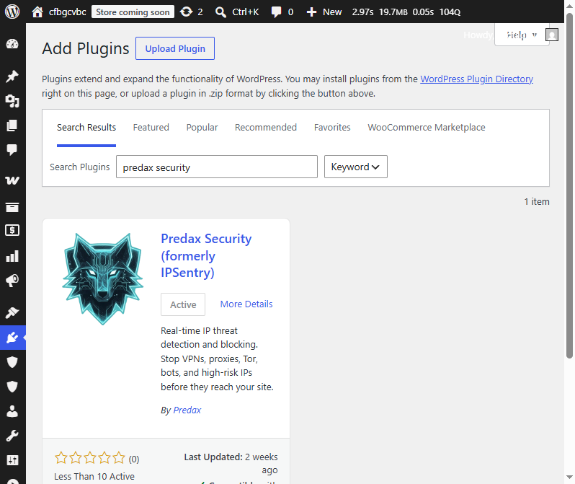Viewport: 575px width, 484px height.
Task: Click the Active plugin status button
Action: point(183,304)
